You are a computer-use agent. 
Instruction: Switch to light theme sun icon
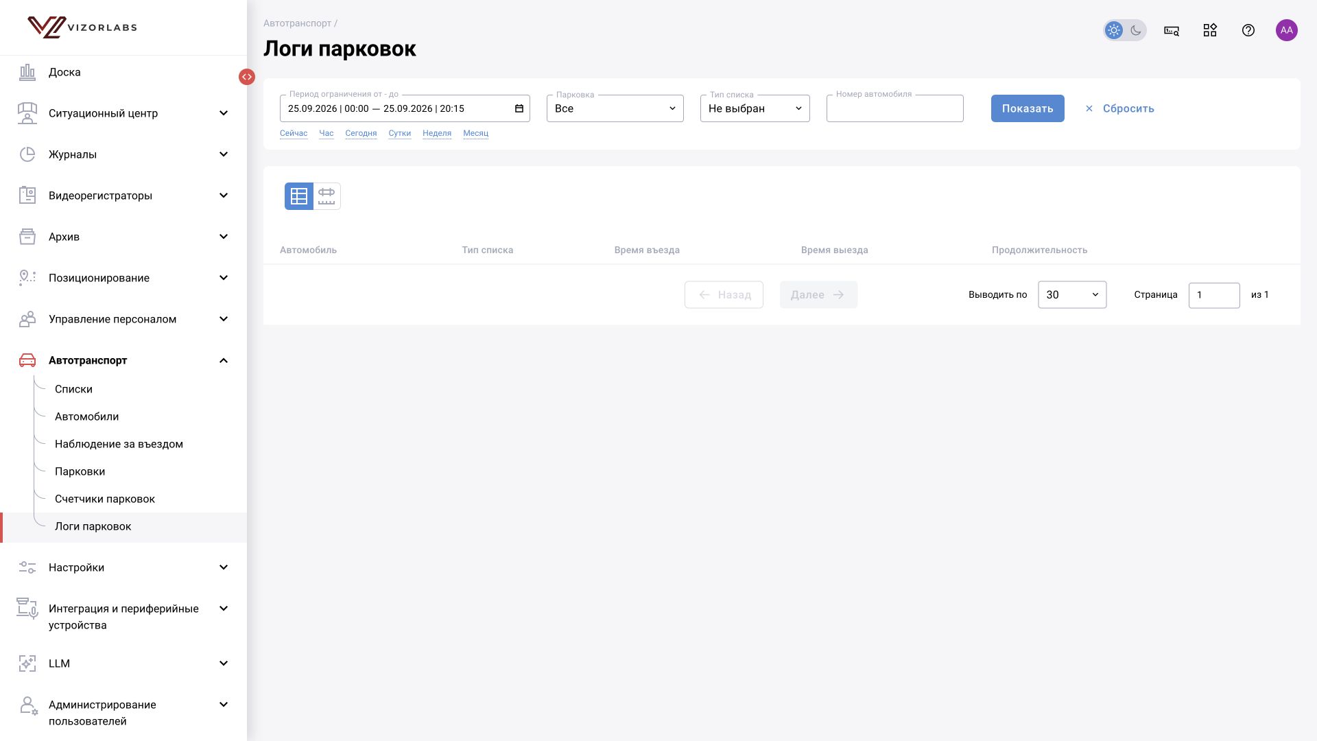pyautogui.click(x=1114, y=30)
